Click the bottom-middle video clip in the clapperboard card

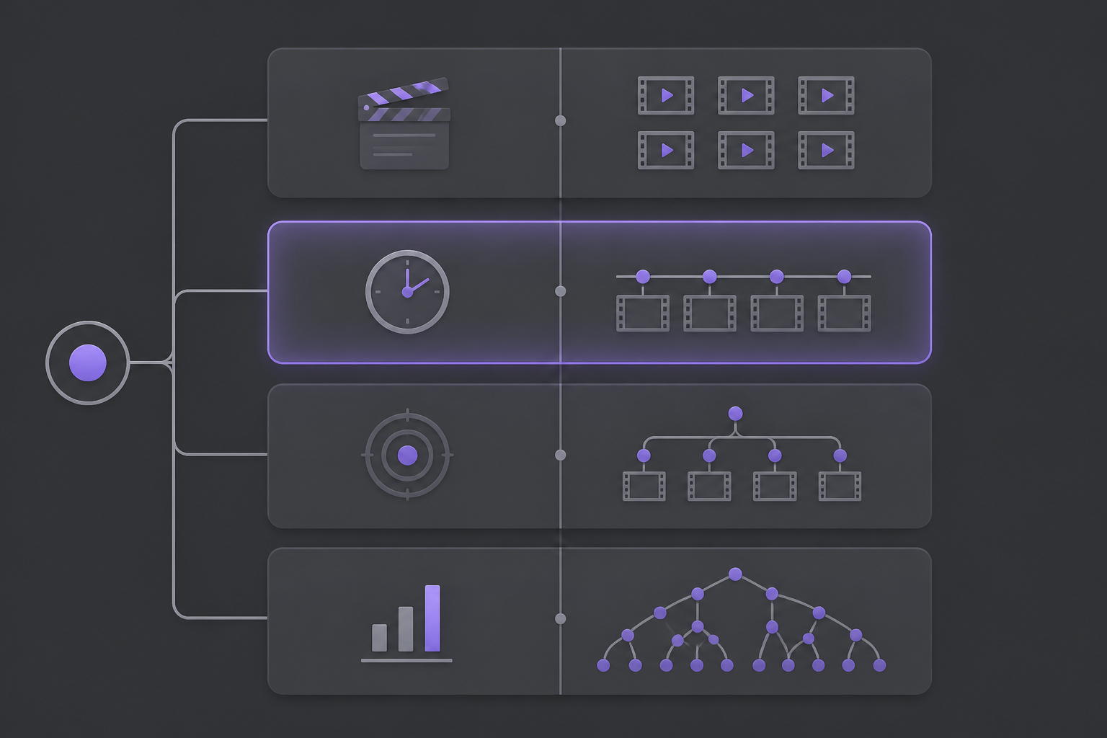tap(746, 150)
